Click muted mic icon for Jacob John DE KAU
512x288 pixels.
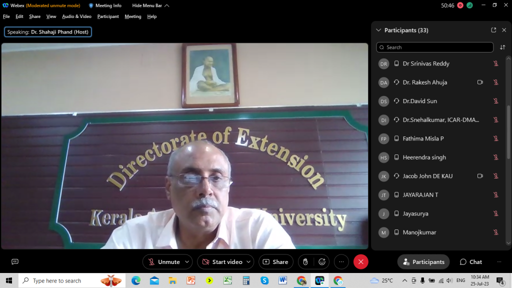tap(495, 176)
